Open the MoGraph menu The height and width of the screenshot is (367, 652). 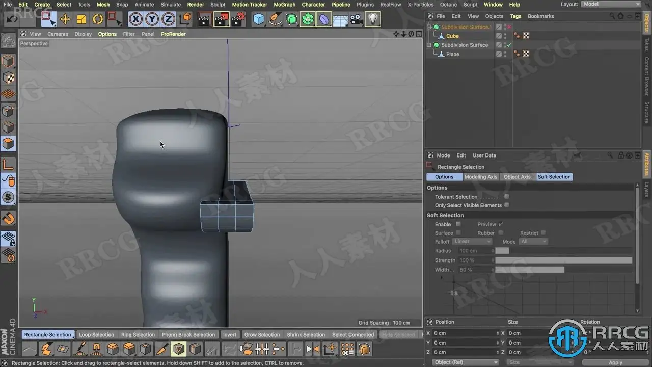pyautogui.click(x=284, y=5)
